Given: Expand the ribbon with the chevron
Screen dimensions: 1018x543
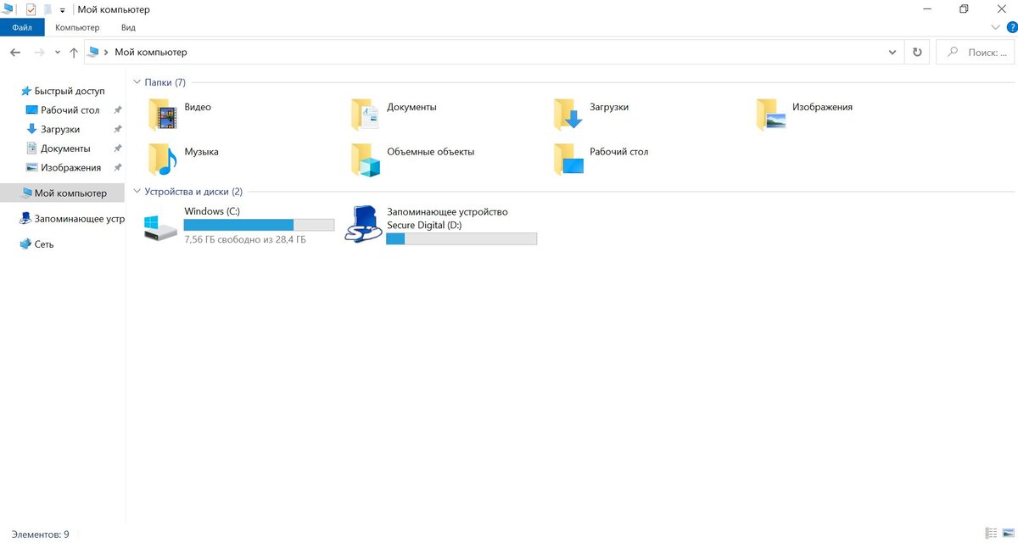Looking at the screenshot, I should click(x=996, y=27).
